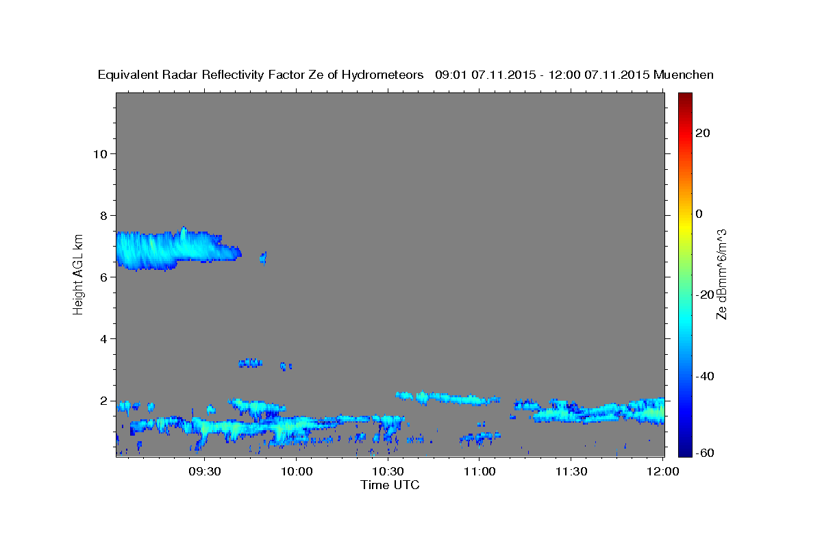This screenshot has height=548, width=822.
Task: Click the '10:00' time tick label
Action: click(297, 471)
